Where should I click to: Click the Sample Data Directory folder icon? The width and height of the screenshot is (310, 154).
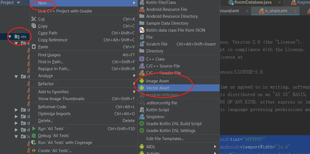point(142,23)
